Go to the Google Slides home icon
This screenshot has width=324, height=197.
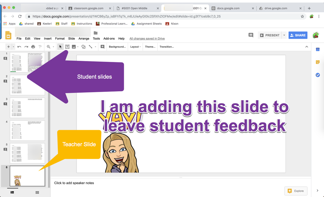tap(8, 36)
